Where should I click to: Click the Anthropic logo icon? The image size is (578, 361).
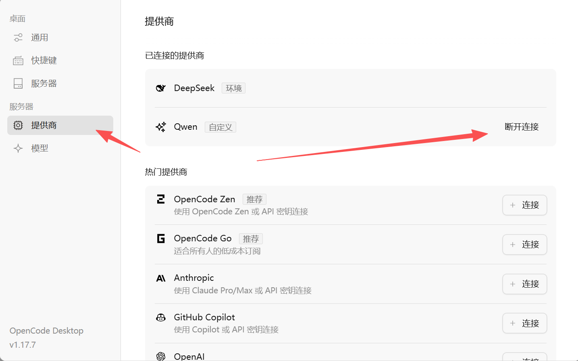161,278
